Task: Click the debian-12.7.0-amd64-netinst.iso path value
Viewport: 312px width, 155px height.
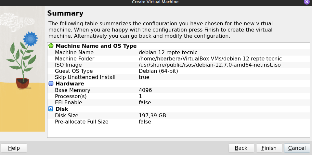Action: 210,65
